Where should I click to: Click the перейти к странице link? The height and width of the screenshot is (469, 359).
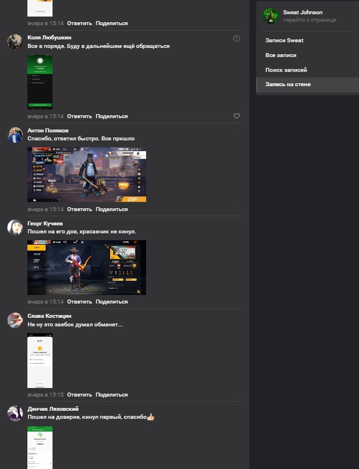[309, 20]
